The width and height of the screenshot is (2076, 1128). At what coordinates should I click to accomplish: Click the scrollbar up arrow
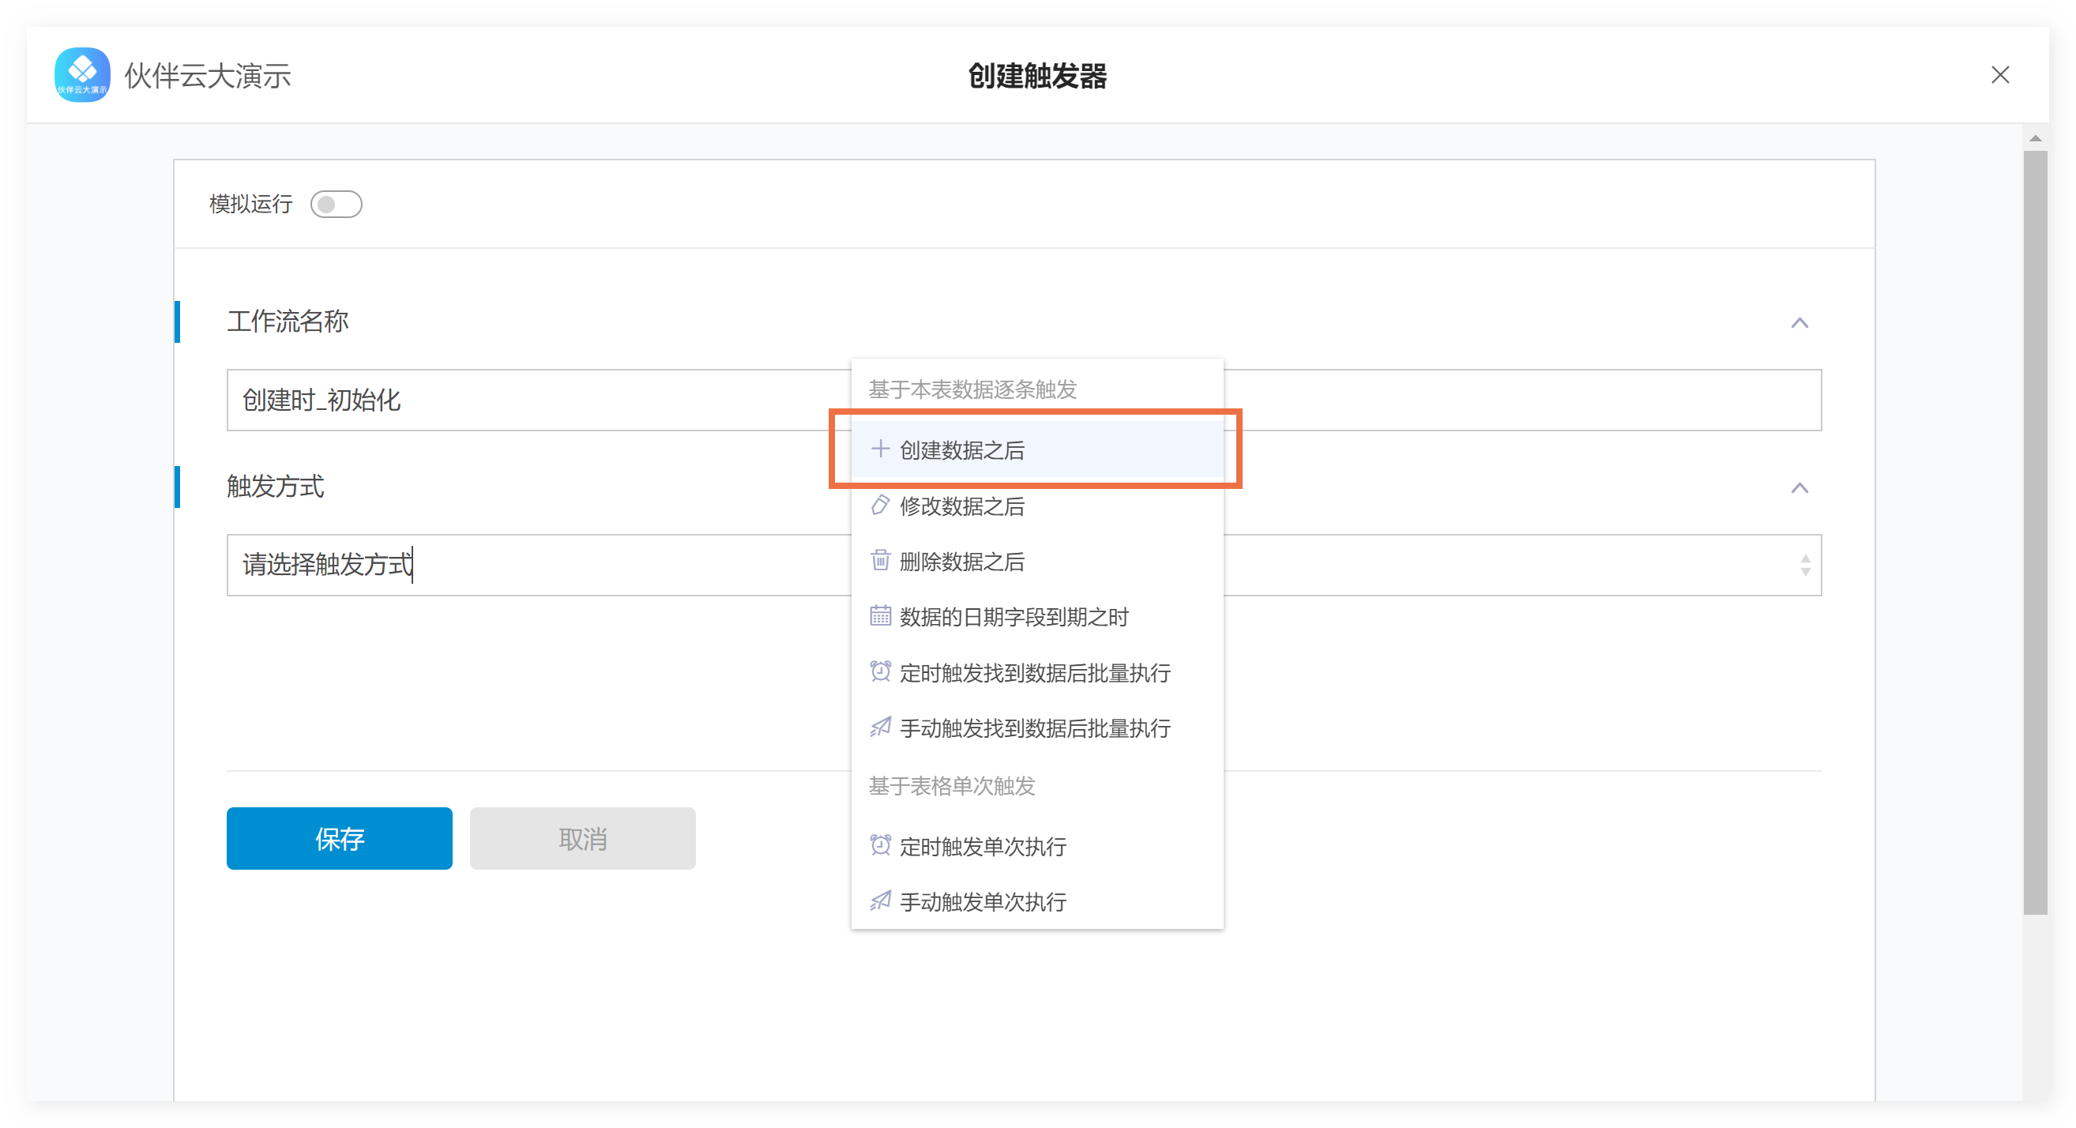[x=2035, y=138]
